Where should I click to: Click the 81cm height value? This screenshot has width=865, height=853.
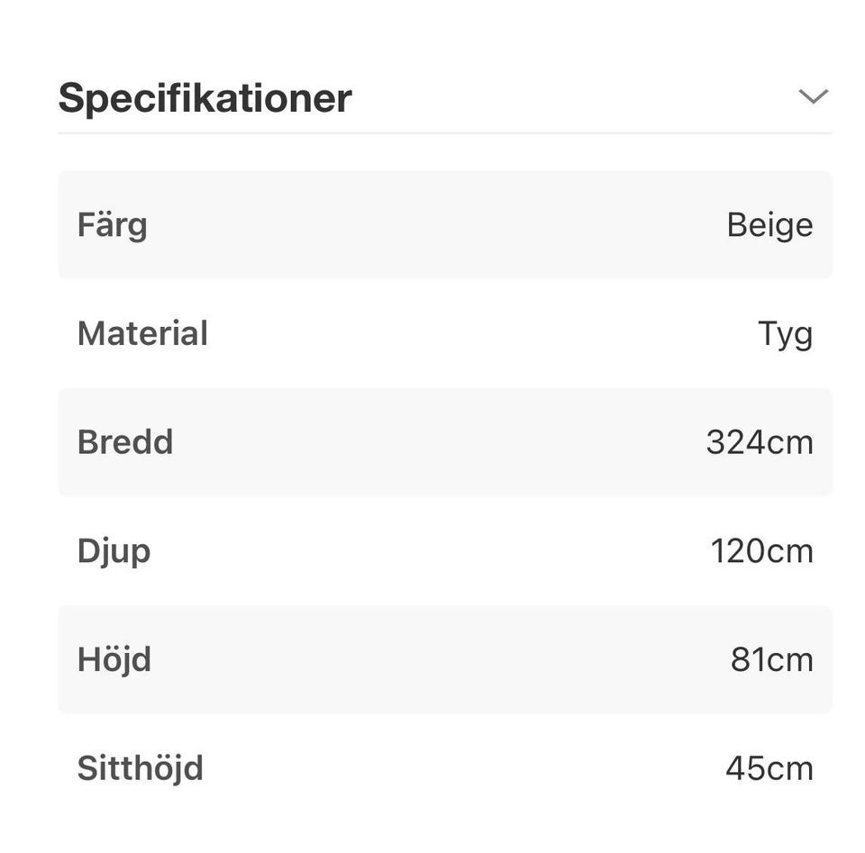(771, 659)
